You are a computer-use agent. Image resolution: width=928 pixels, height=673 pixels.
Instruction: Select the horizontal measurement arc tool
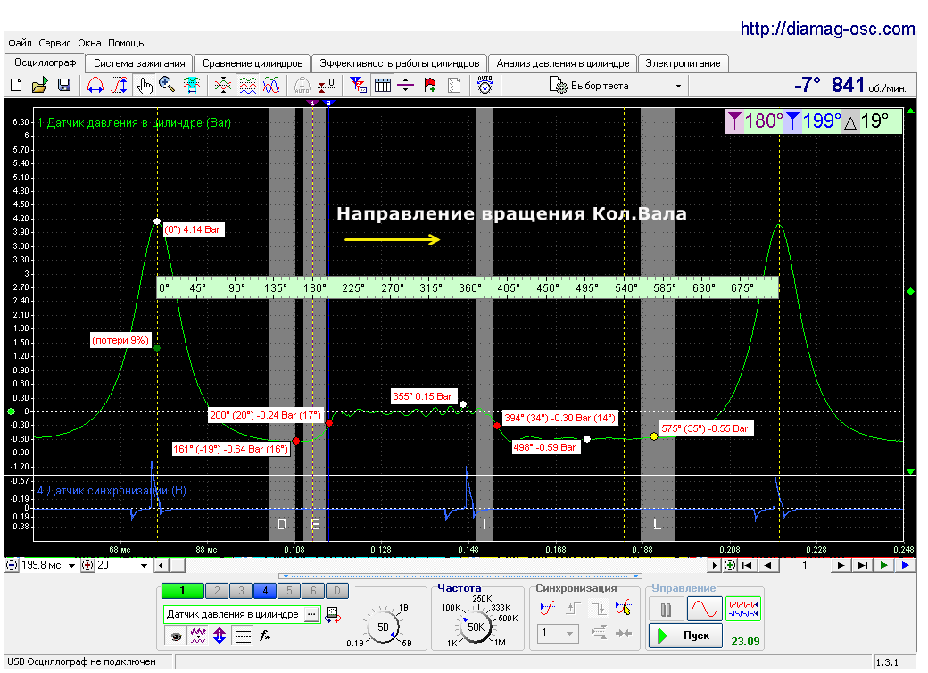pos(95,85)
